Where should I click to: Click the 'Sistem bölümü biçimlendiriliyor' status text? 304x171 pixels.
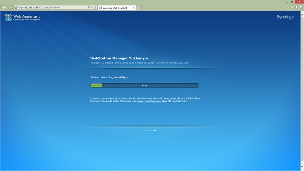[x=109, y=77]
